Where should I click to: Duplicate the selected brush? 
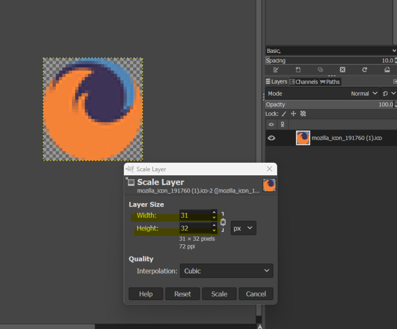[x=320, y=70]
